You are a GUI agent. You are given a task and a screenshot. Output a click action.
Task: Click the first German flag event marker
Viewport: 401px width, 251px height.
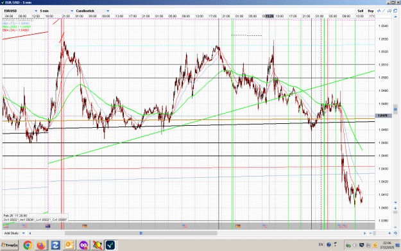85,226
